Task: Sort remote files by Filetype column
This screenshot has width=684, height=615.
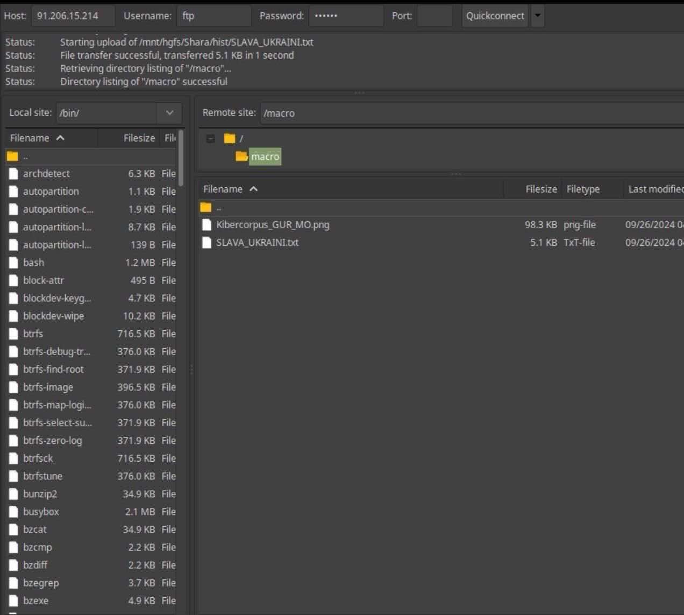Action: [583, 189]
